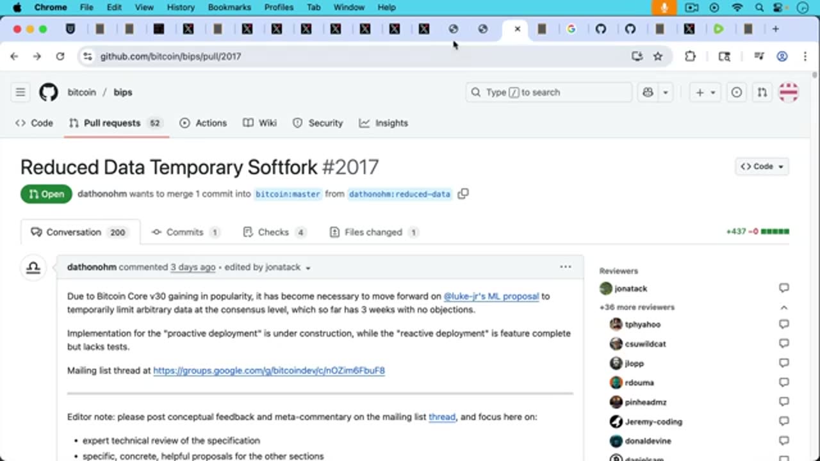Open @luke-jr's ML proposal link
The image size is (820, 461).
coord(491,296)
